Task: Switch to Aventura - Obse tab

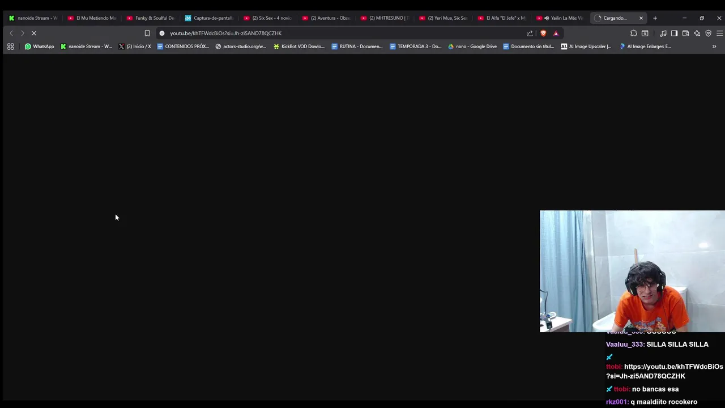Action: point(326,18)
